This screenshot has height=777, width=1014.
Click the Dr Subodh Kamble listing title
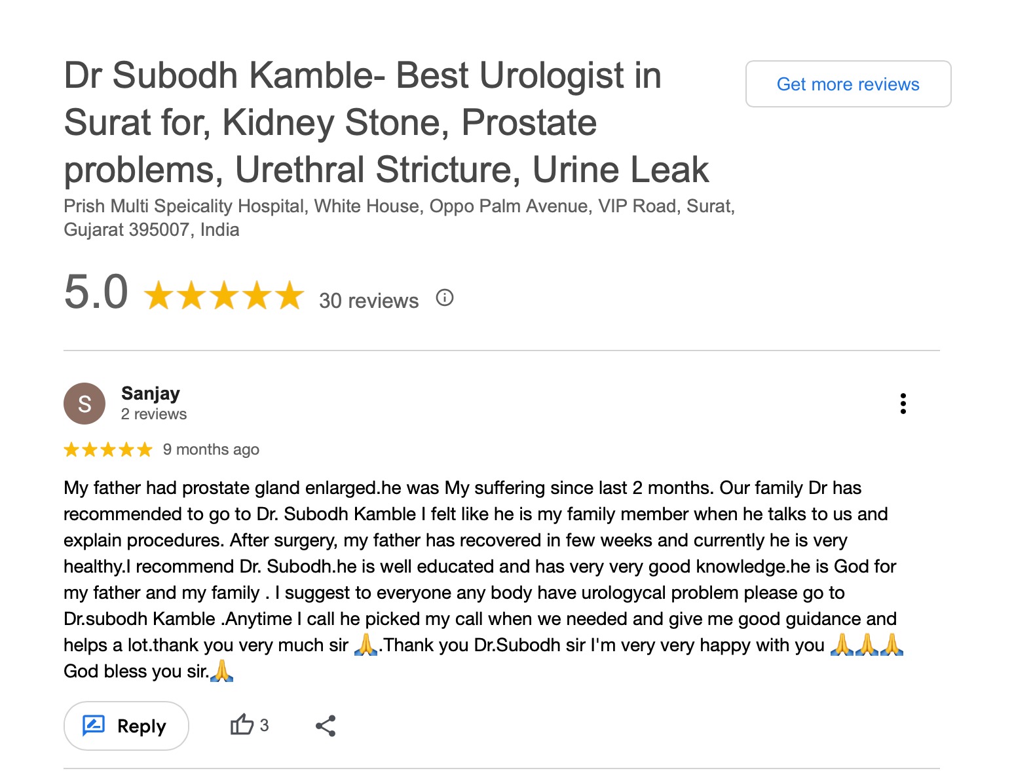click(x=386, y=123)
